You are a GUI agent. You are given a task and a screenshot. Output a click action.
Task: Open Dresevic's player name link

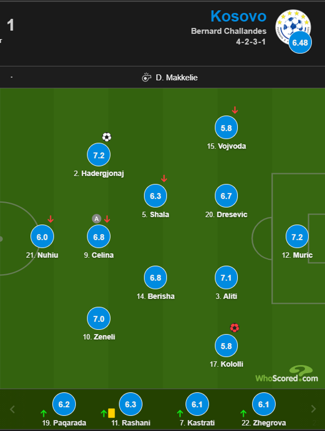(x=231, y=215)
